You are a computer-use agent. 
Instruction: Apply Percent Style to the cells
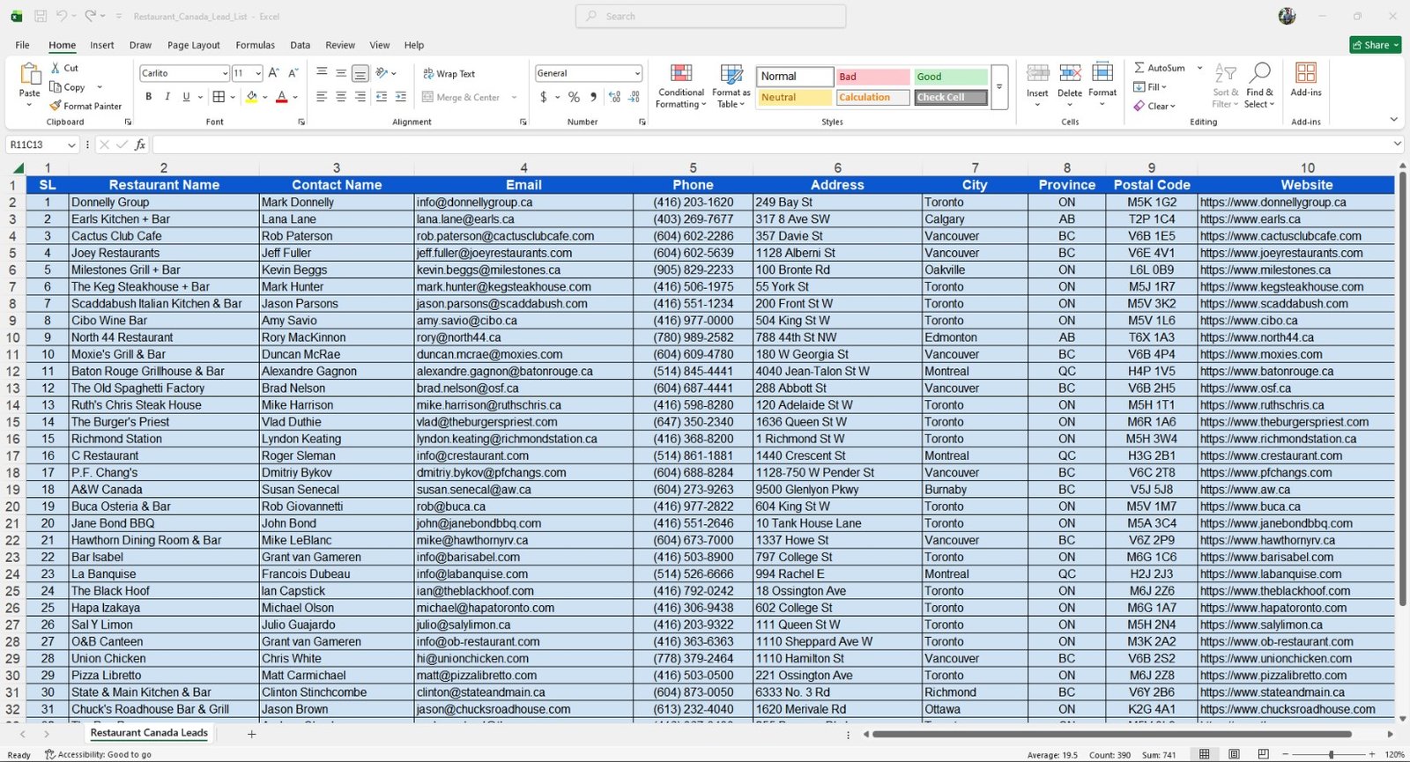pyautogui.click(x=574, y=97)
